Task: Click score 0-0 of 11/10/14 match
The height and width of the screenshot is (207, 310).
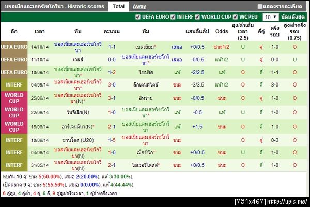Action: tap(112, 60)
